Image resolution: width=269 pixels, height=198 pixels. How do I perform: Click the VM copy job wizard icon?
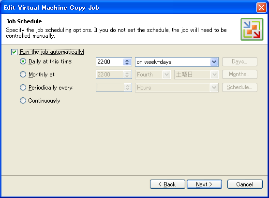point(252,30)
